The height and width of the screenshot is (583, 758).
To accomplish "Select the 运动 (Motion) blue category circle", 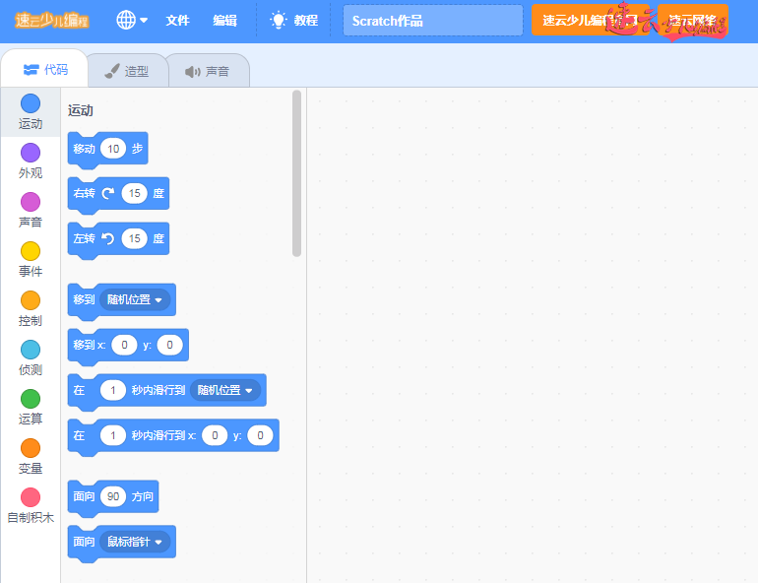I will tap(31, 104).
